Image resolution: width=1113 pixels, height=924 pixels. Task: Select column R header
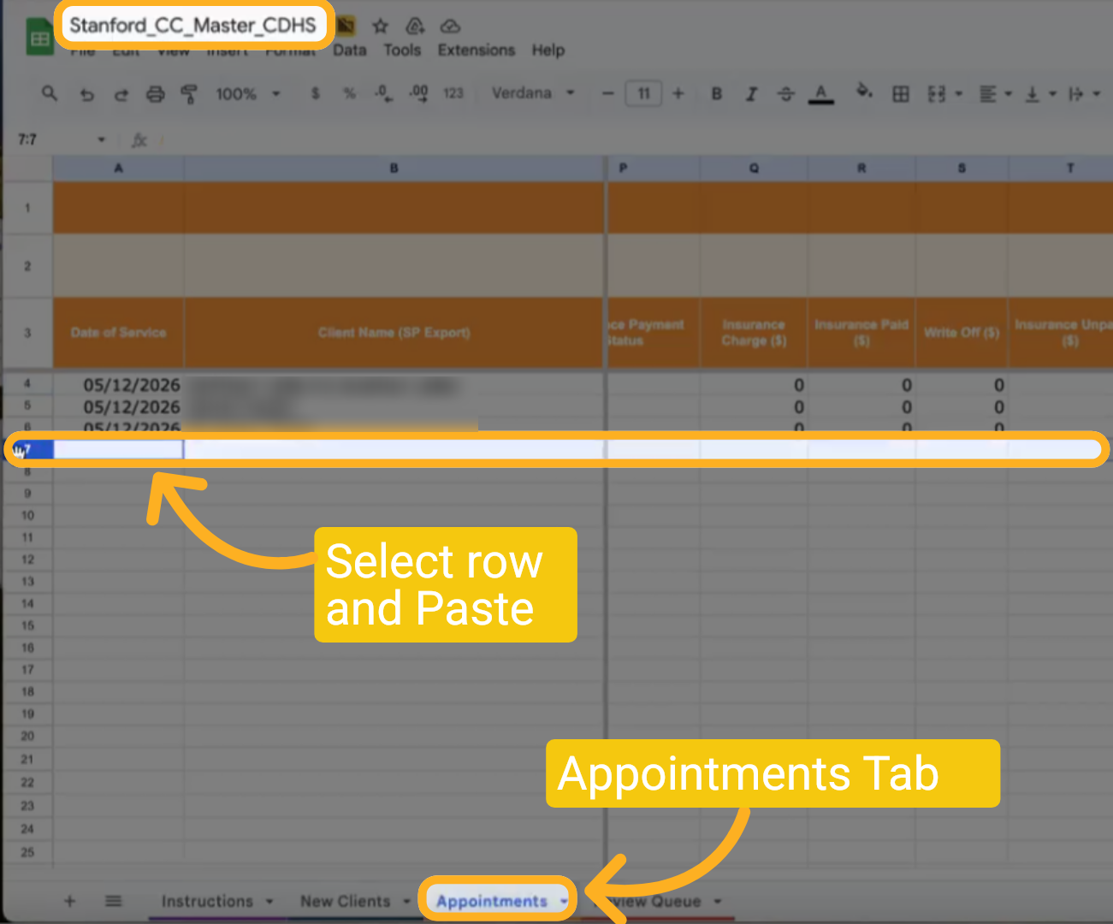pos(861,169)
